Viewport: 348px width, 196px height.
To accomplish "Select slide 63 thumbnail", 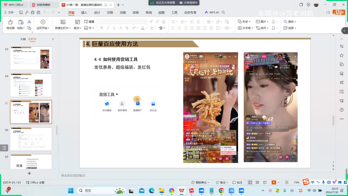I will point(31,58).
